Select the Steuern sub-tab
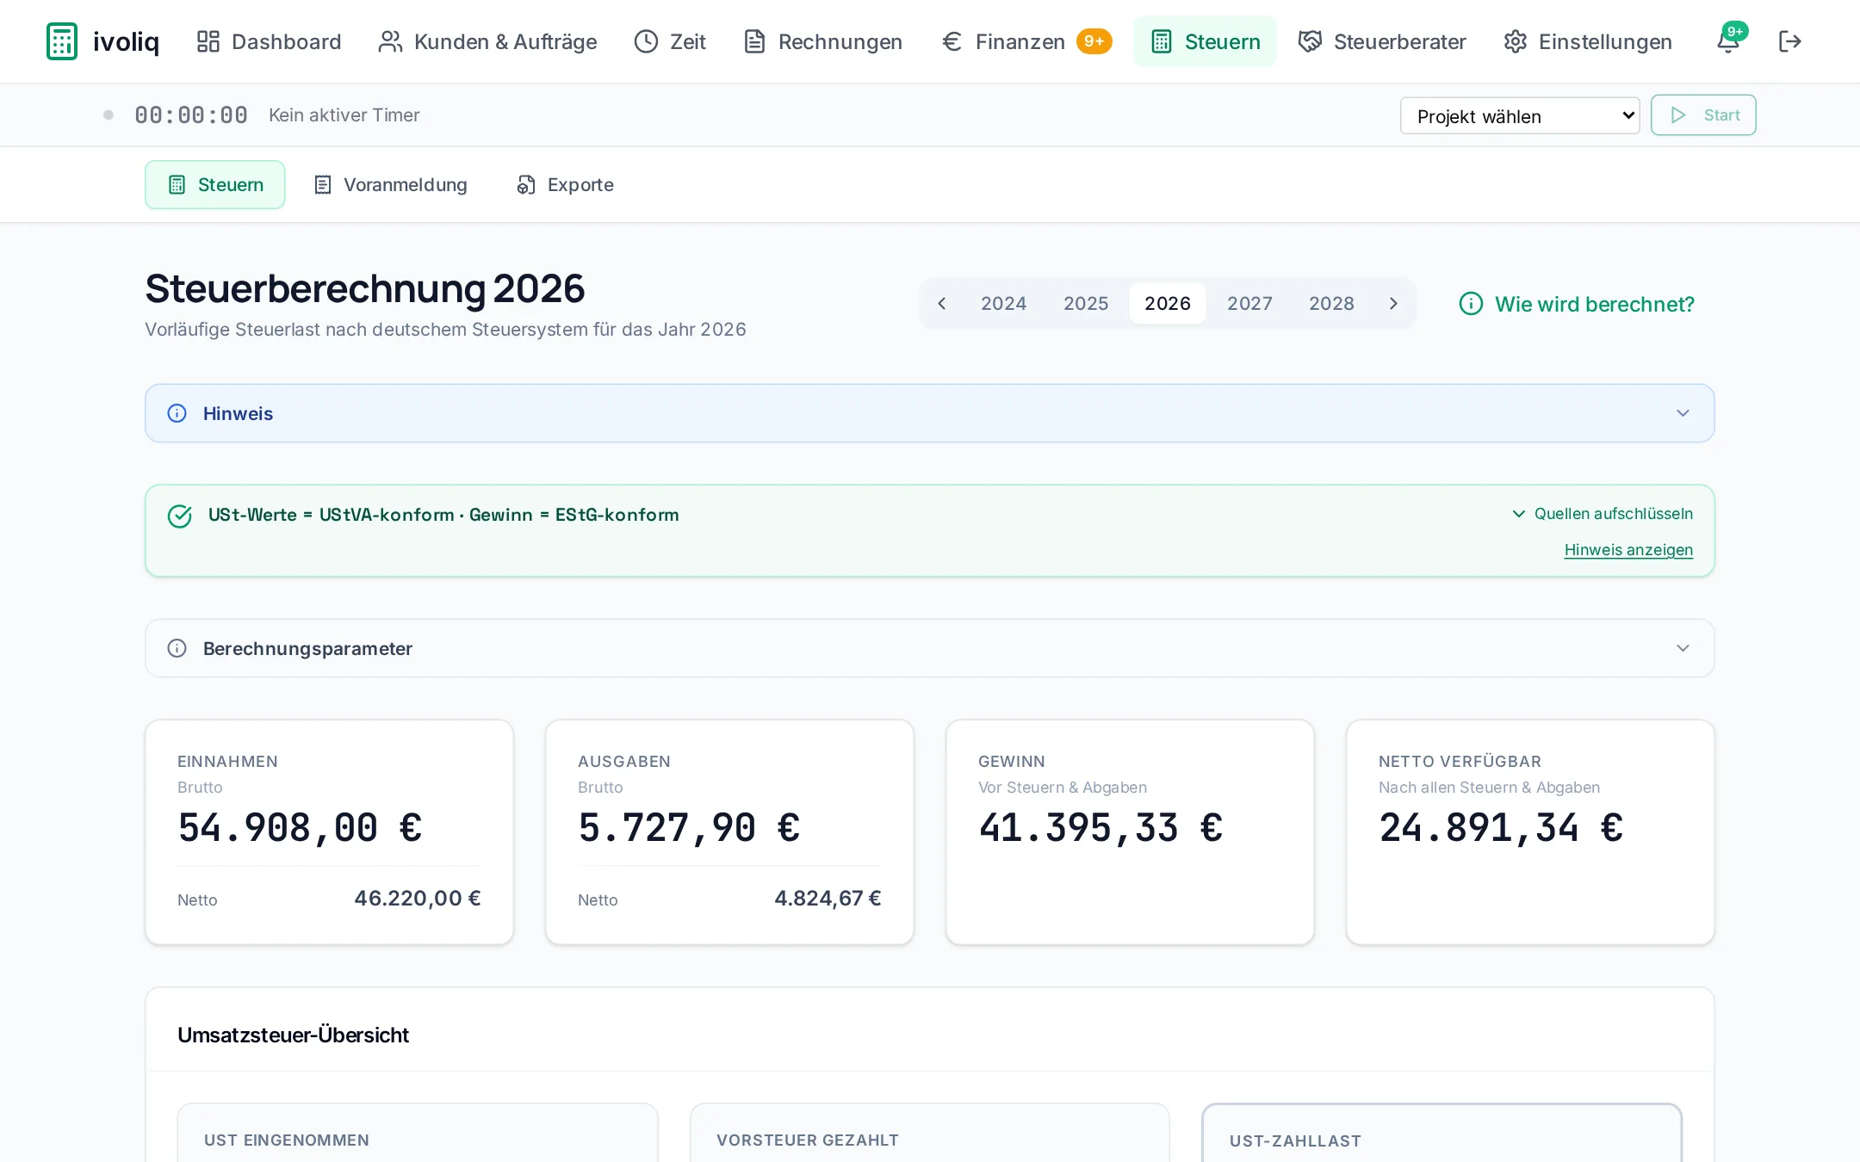Image resolution: width=1860 pixels, height=1162 pixels. click(215, 184)
